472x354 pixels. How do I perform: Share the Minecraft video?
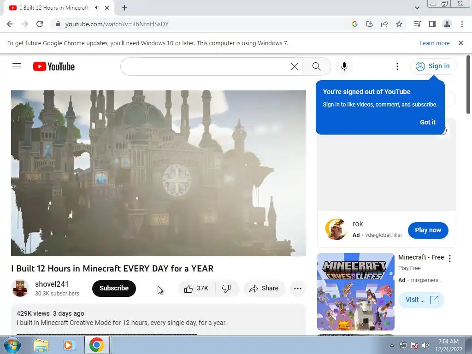point(264,289)
